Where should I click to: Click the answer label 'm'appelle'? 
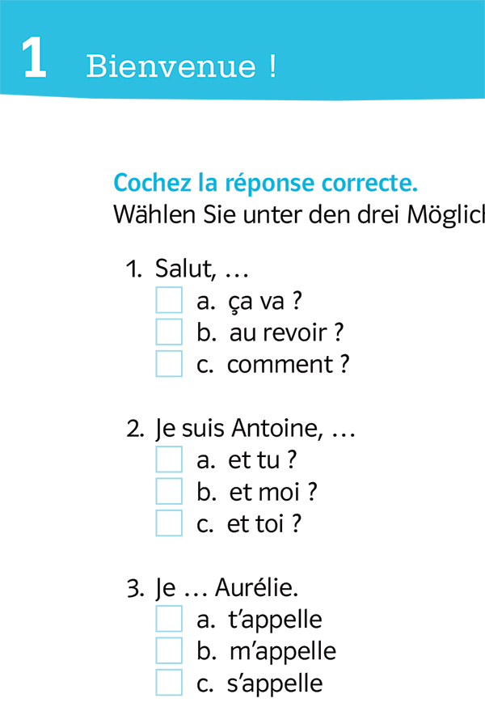pos(282,651)
